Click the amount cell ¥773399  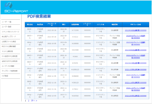(x=75, y=30)
